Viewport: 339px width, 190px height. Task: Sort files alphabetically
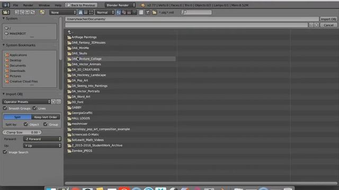point(119,12)
